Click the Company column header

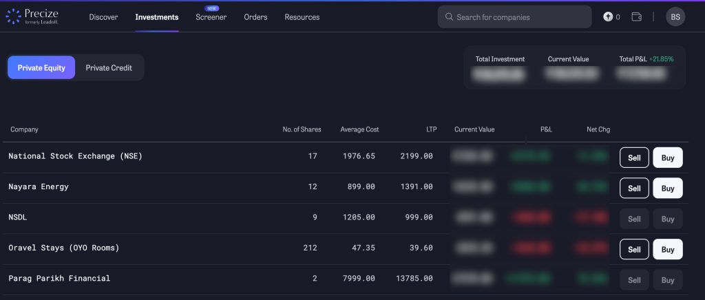[x=24, y=129]
